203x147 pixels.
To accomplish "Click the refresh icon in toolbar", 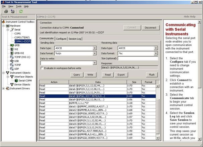I will coord(21,11).
